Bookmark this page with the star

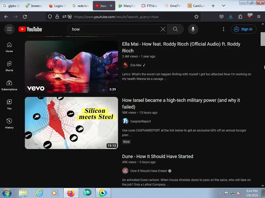click(x=196, y=17)
